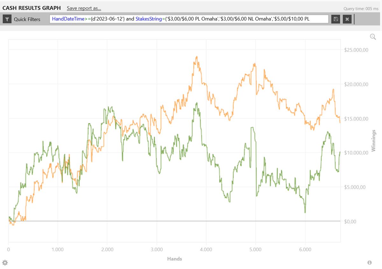Image resolution: width=382 pixels, height=269 pixels.
Task: Select the $5.000,00 axis label
Action: pos(355,187)
